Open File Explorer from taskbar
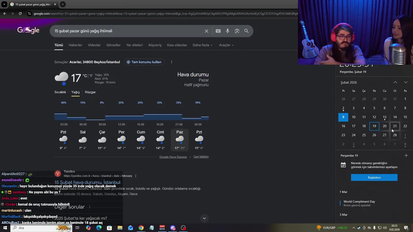The image size is (413, 232). pyautogui.click(x=120, y=228)
